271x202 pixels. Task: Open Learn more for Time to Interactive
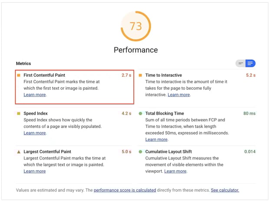[178, 95]
